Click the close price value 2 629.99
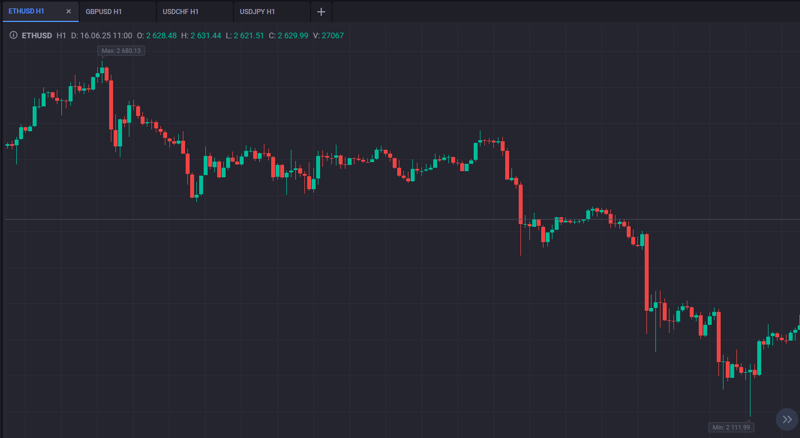The width and height of the screenshot is (800, 438). tap(293, 35)
